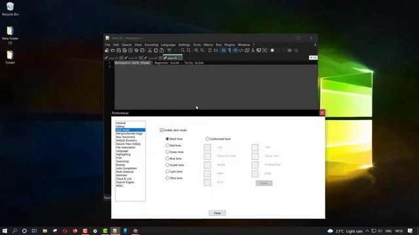Open the Windows Start menu
This screenshot has height=235, width=419.
pyautogui.click(x=5, y=230)
